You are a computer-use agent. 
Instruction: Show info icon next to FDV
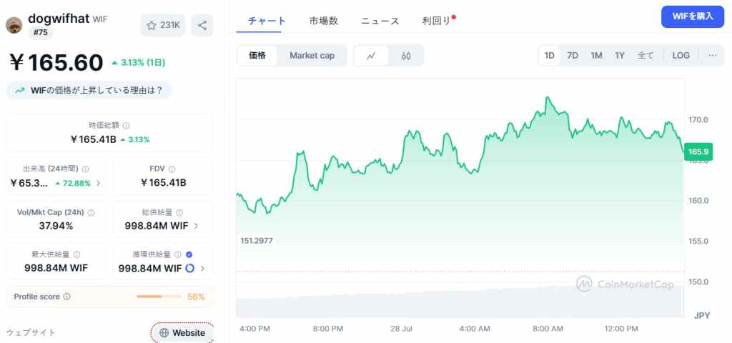(x=172, y=169)
